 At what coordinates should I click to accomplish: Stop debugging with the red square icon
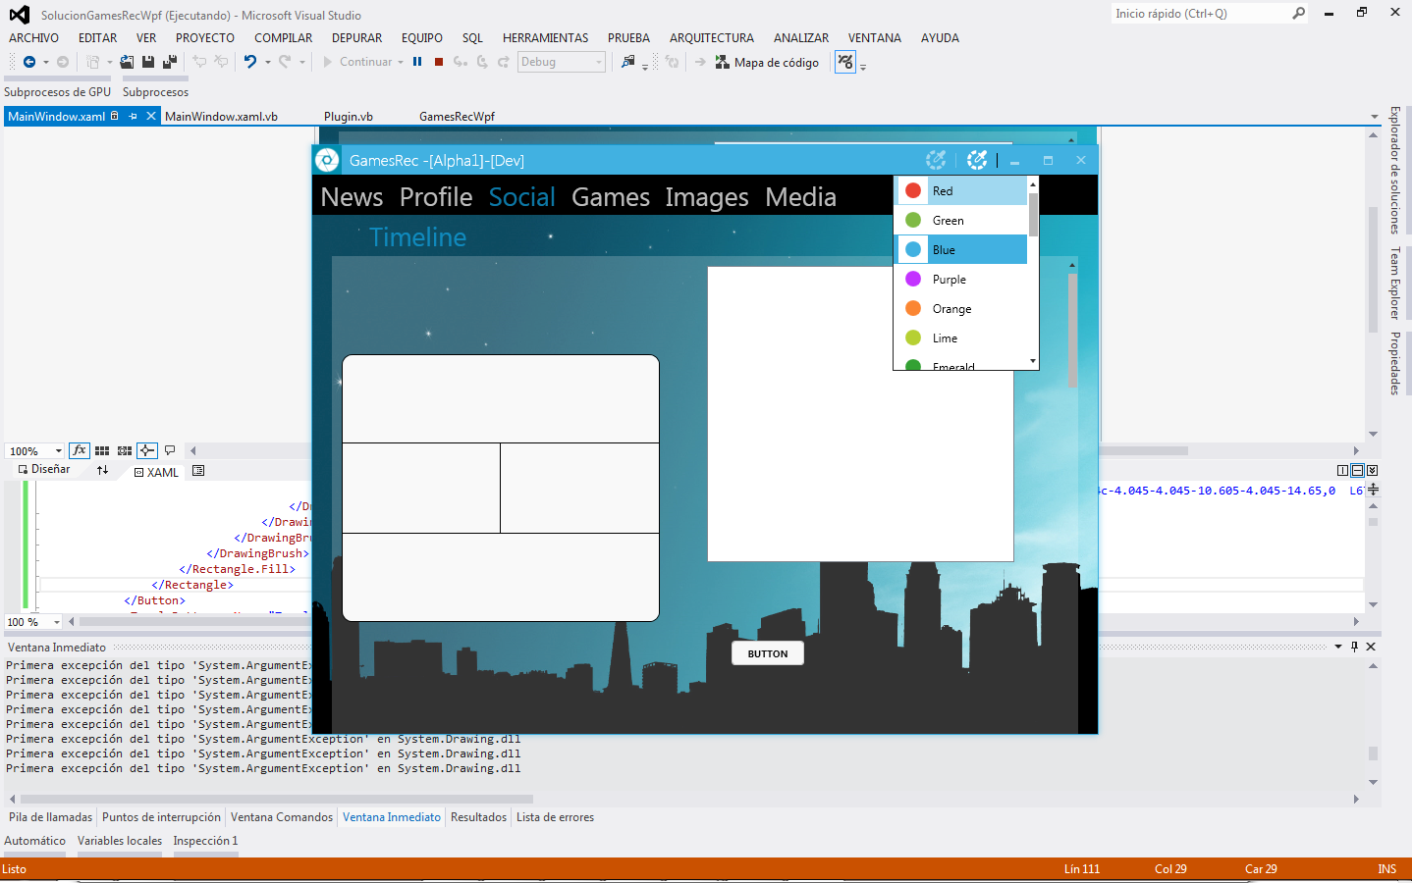point(439,62)
